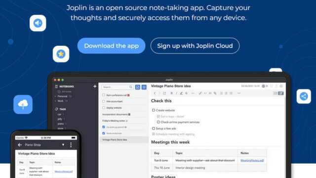Click the inline code toolbar icon

click(x=205, y=93)
